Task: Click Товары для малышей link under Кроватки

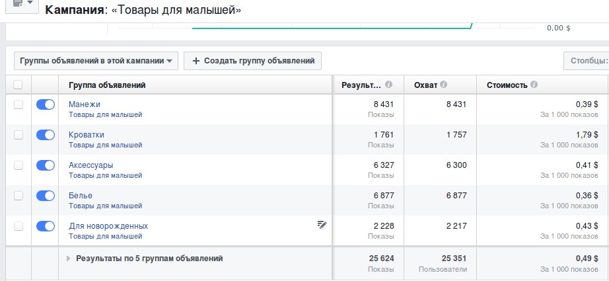Action: pyautogui.click(x=105, y=145)
